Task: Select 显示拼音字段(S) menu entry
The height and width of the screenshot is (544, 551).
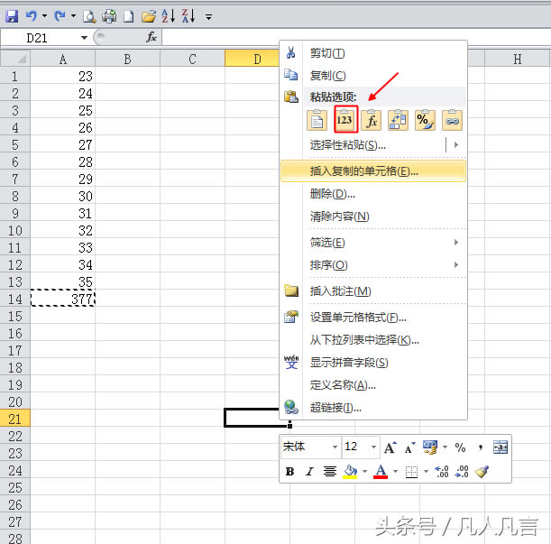Action: [x=374, y=362]
